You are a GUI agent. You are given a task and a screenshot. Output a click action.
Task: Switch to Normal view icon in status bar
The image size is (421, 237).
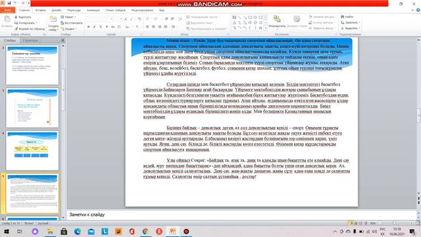(x=351, y=223)
